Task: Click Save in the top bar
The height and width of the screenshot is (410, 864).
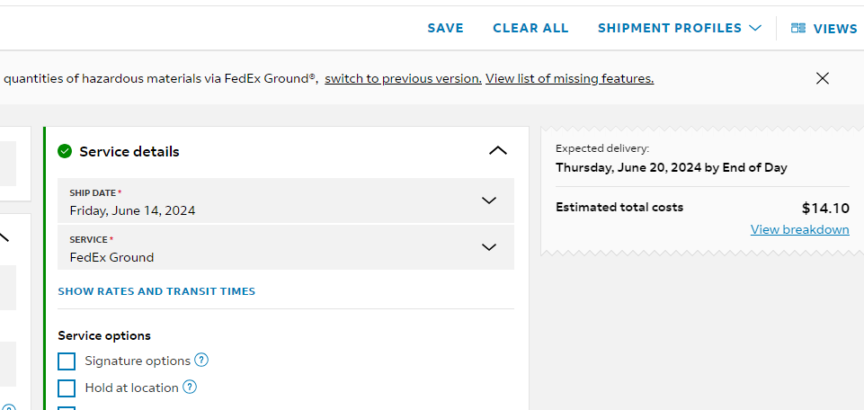Action: point(446,28)
